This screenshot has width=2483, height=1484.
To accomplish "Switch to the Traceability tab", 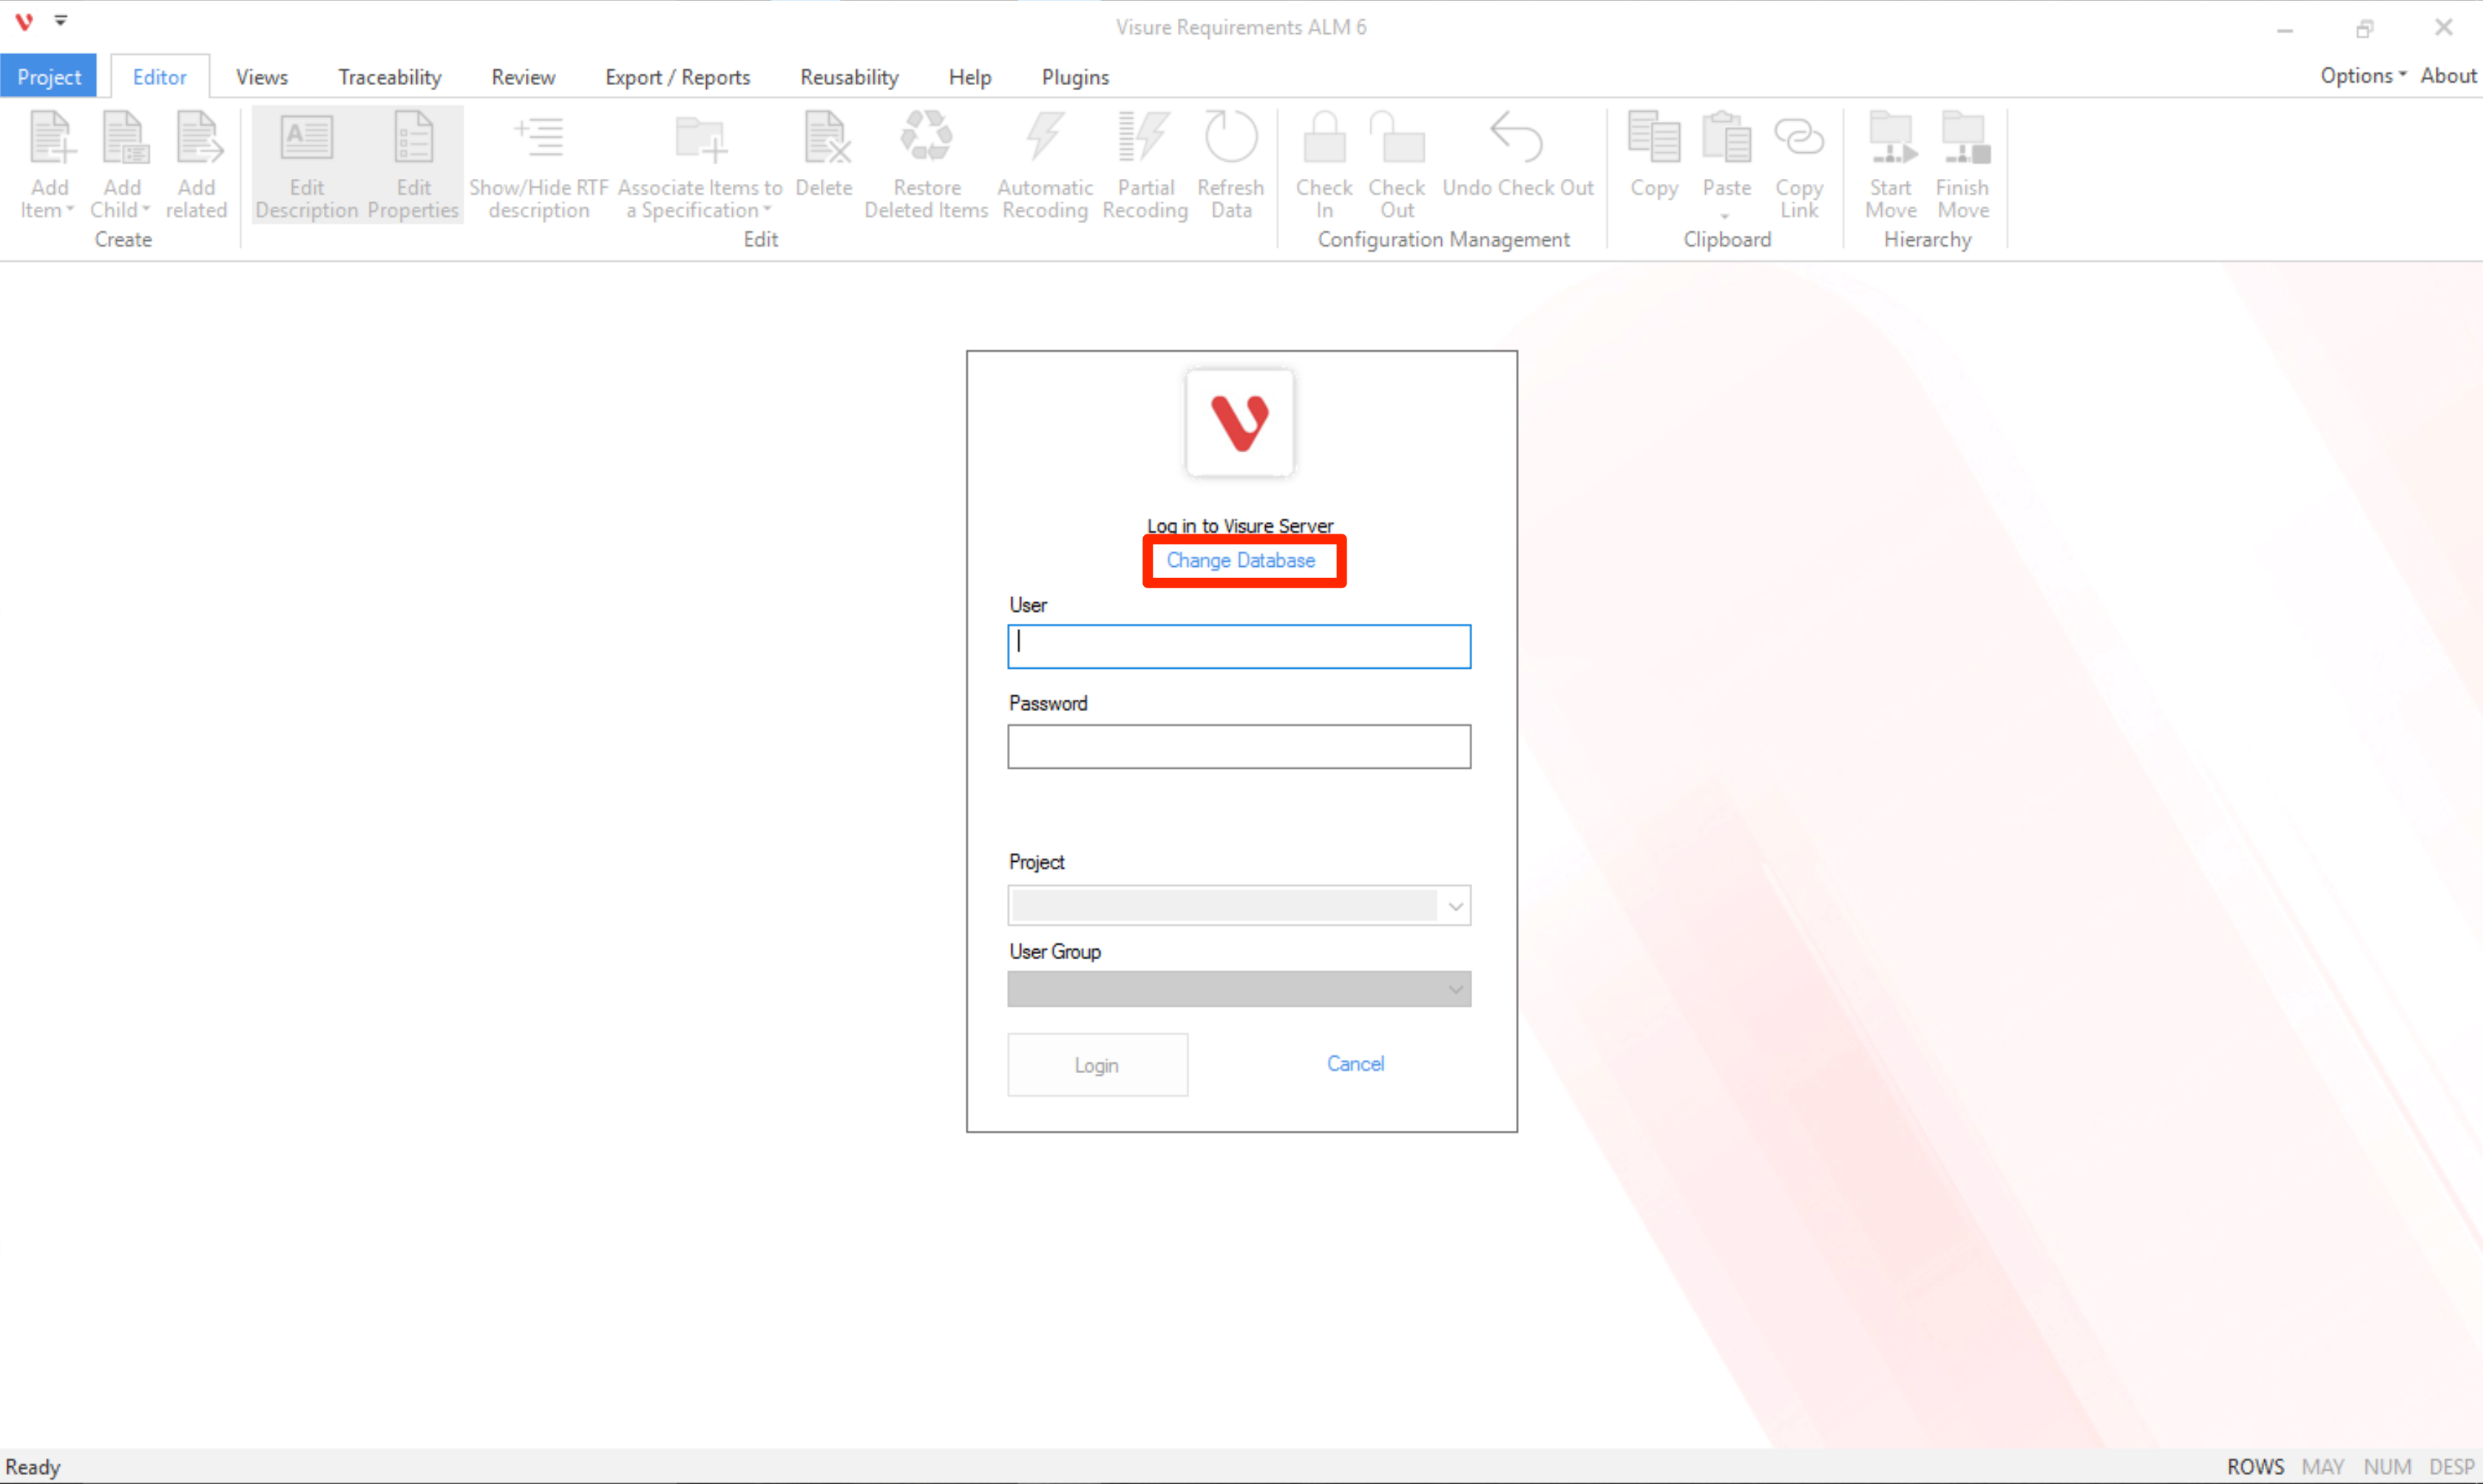I will [x=389, y=76].
